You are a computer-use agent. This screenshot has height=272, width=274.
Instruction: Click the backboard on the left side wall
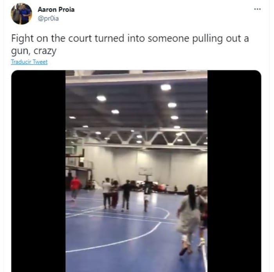75,147
